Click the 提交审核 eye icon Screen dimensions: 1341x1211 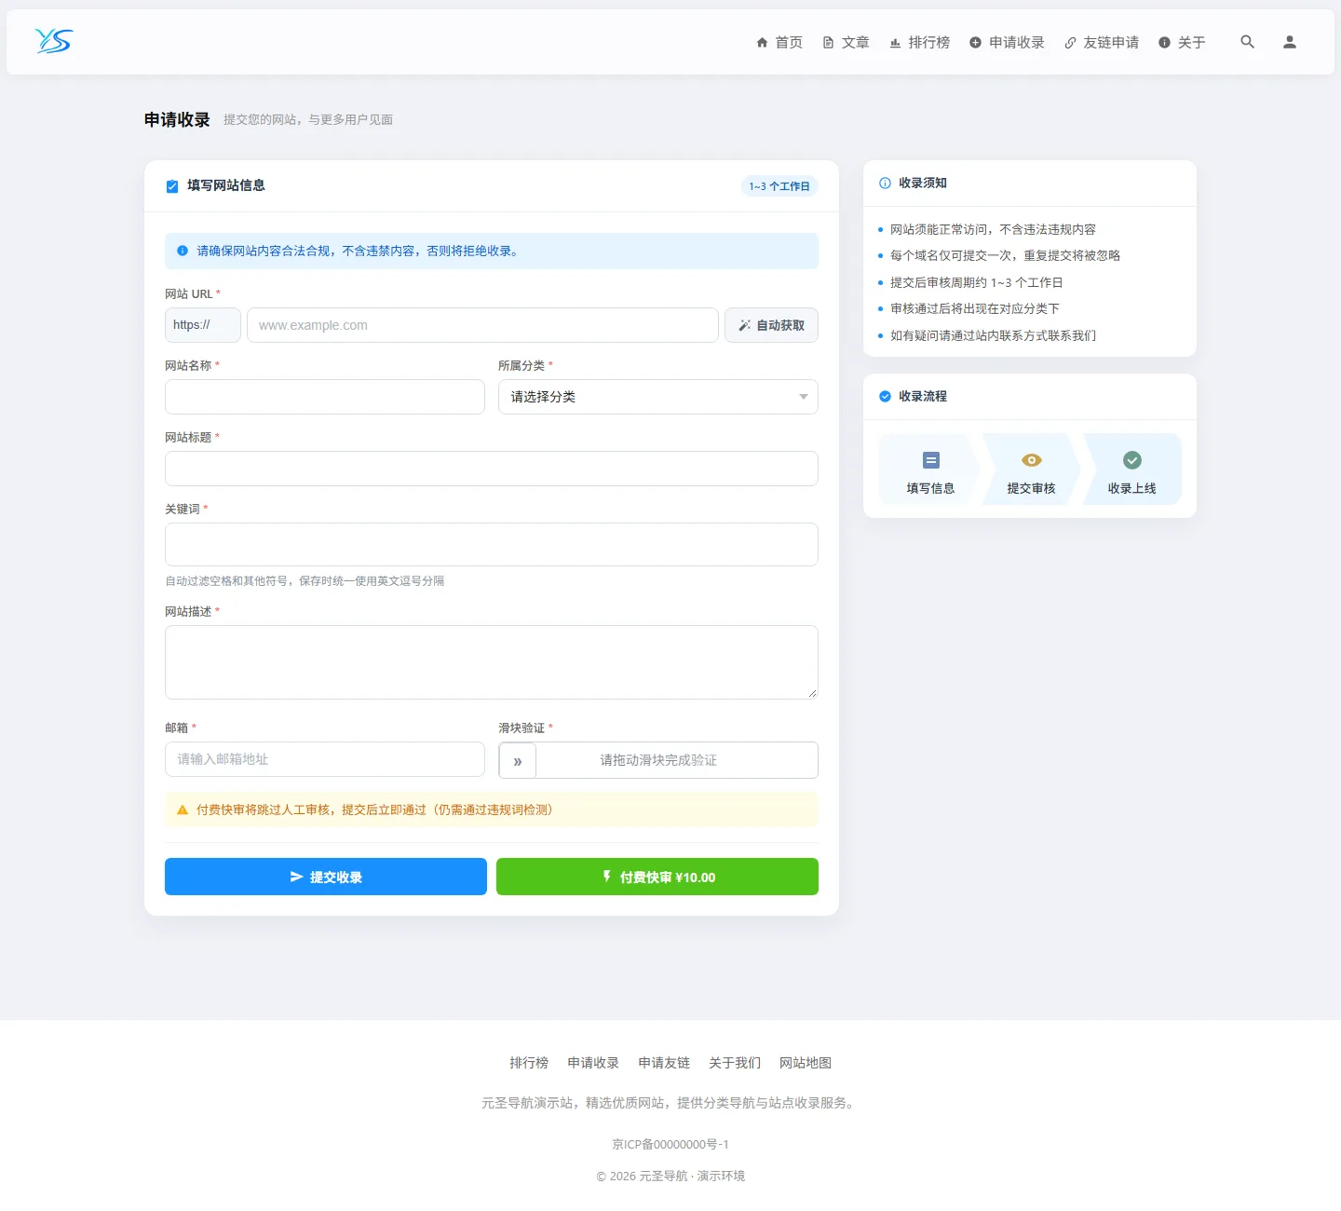(x=1031, y=460)
